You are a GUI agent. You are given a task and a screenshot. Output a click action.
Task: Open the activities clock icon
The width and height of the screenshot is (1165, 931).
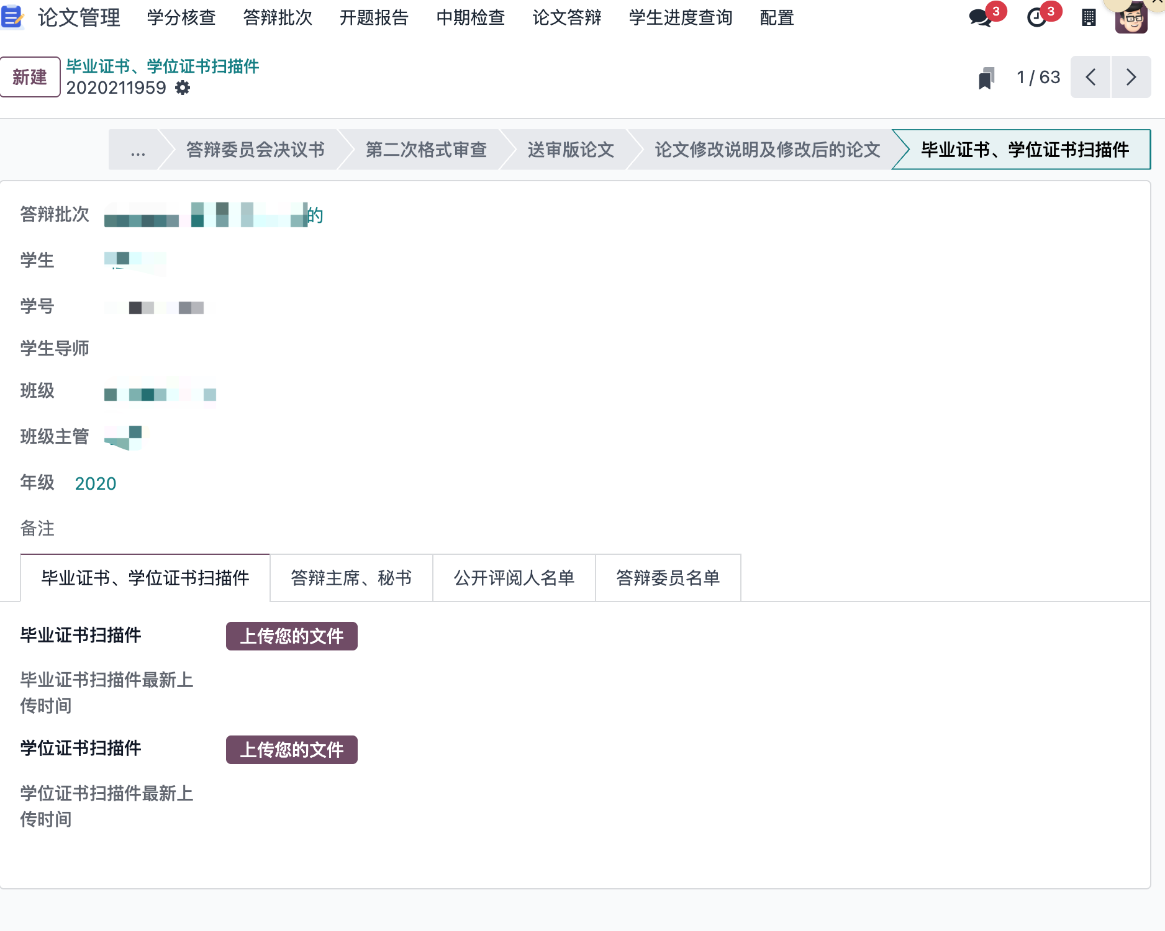pyautogui.click(x=1036, y=17)
